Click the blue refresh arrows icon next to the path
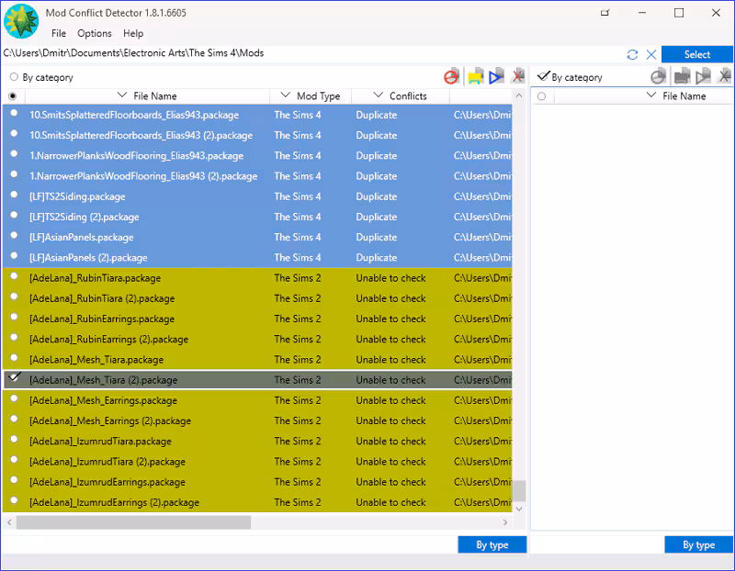The height and width of the screenshot is (571, 735). point(632,55)
